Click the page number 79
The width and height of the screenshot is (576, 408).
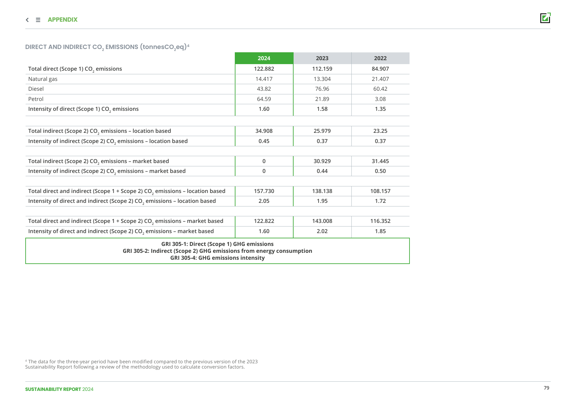tap(546, 388)
